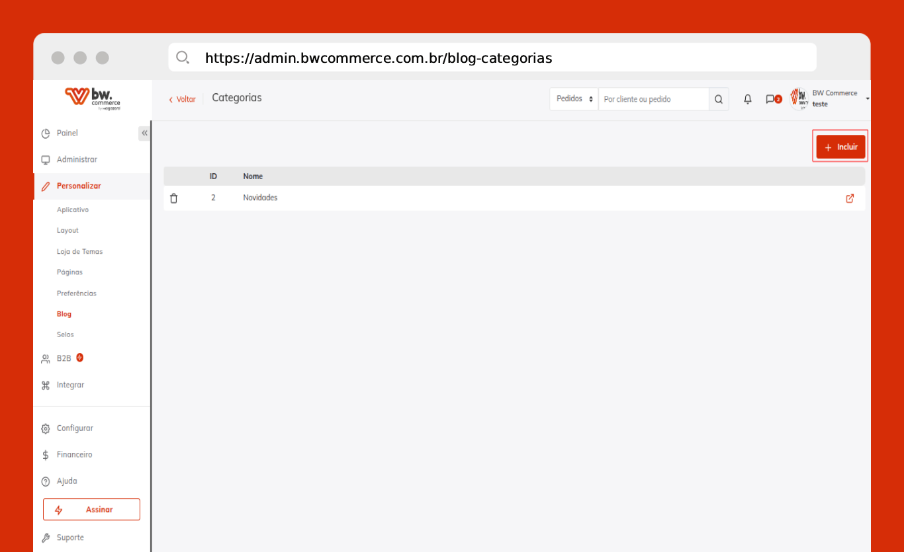Click the red badge next to B2B
Image resolution: width=904 pixels, height=552 pixels.
coord(80,358)
